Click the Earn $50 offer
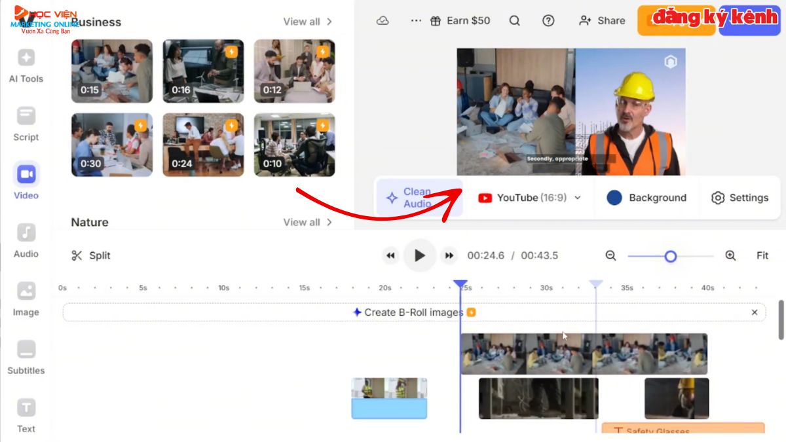 pyautogui.click(x=459, y=20)
